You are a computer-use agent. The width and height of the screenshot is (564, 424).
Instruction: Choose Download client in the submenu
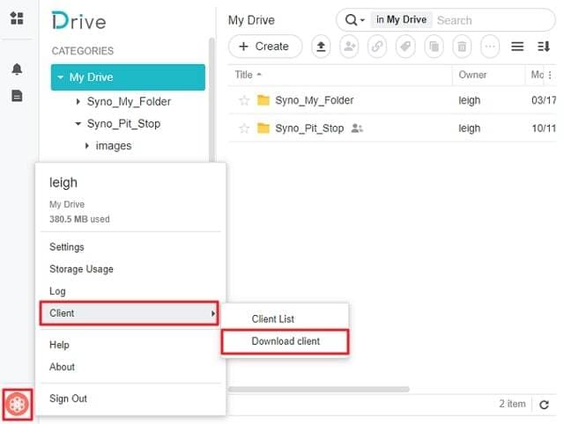tap(286, 341)
